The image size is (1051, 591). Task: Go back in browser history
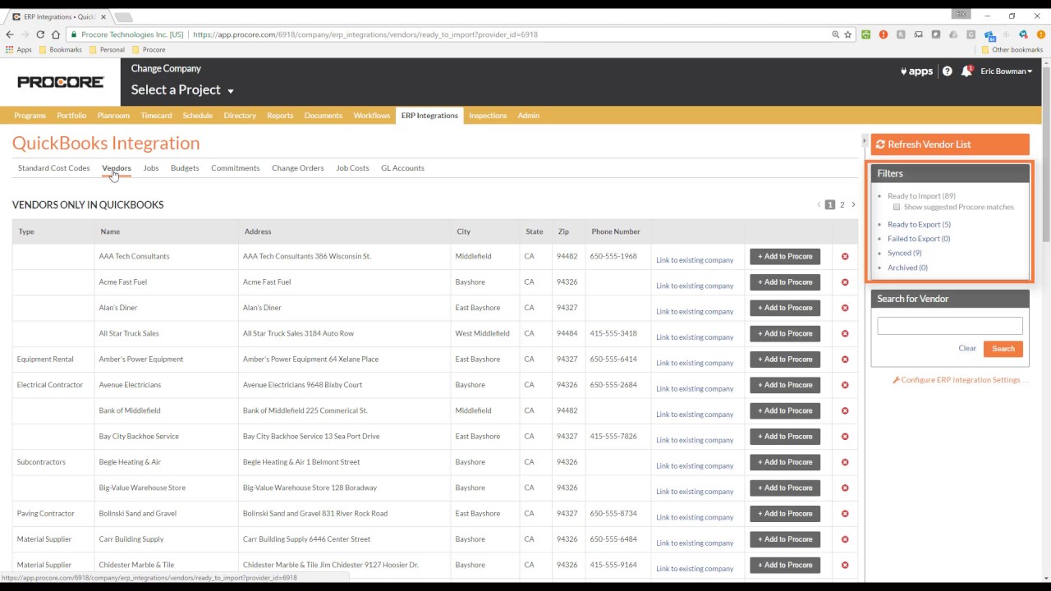tap(10, 34)
